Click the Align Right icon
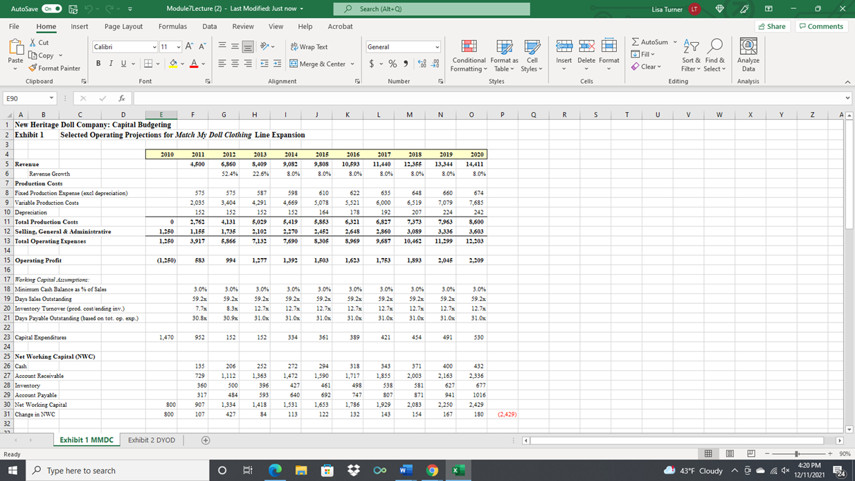Viewport: 855px width, 481px height. click(x=248, y=64)
